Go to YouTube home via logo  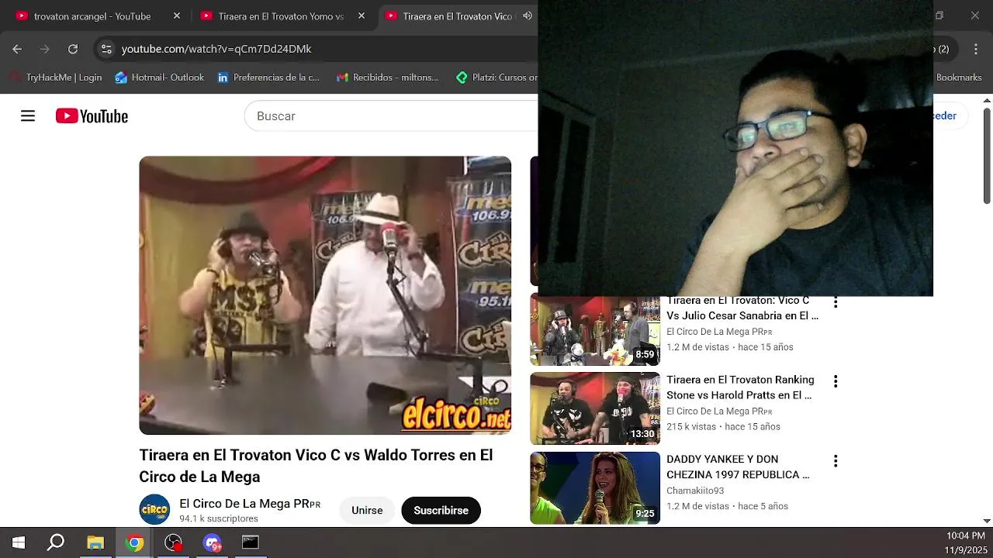92,116
